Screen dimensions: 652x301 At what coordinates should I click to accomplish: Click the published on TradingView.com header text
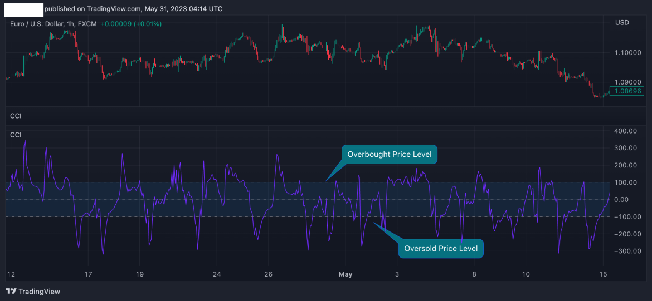[x=134, y=9]
